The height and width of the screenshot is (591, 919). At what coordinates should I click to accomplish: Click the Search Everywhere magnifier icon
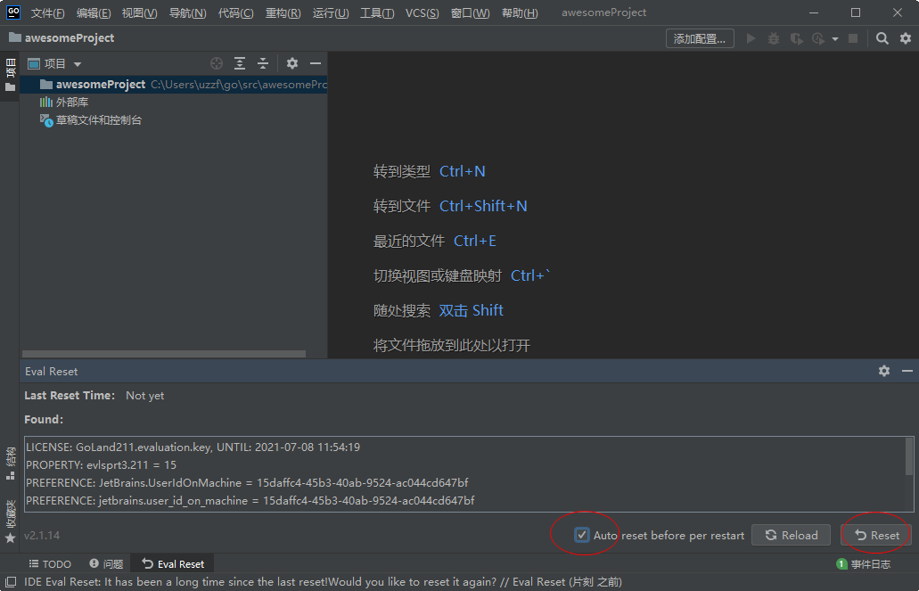tap(882, 38)
